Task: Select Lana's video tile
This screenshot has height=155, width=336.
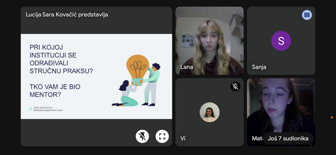Action: (210, 41)
